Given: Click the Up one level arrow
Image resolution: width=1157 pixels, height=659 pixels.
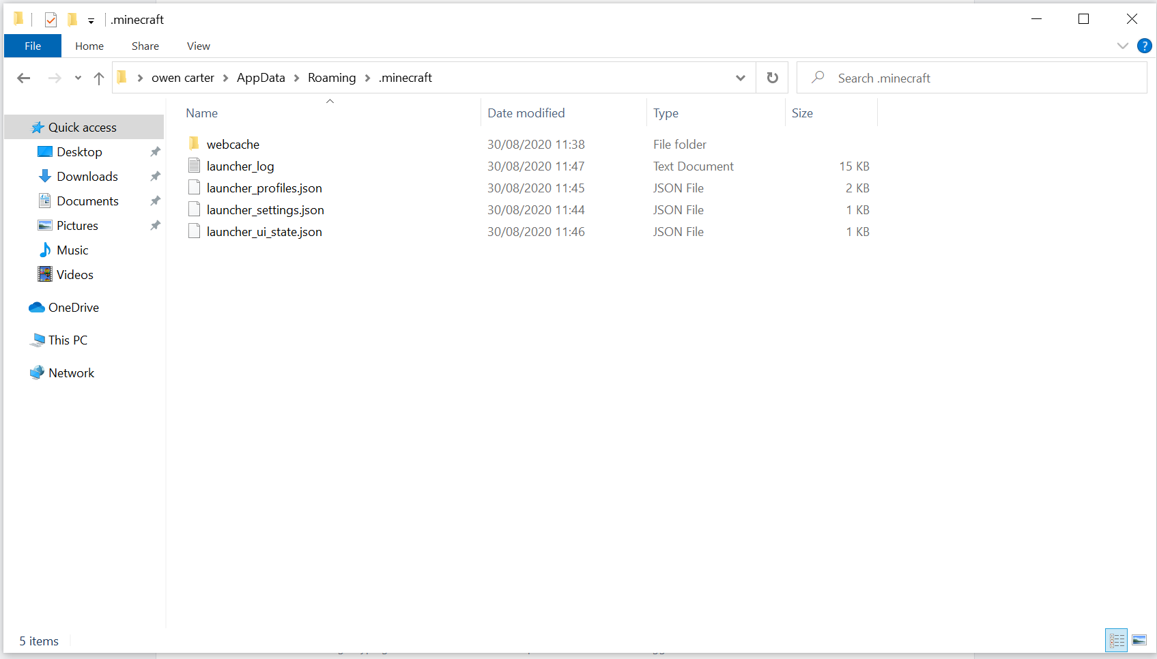Looking at the screenshot, I should [x=99, y=78].
